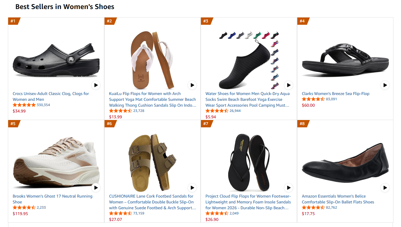The width and height of the screenshot is (401, 227).
Task: Click the Crocs star rating
Action: (24, 105)
